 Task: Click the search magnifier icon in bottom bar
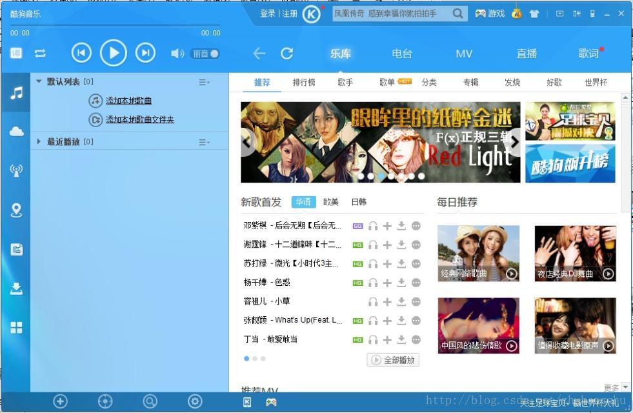[150, 401]
